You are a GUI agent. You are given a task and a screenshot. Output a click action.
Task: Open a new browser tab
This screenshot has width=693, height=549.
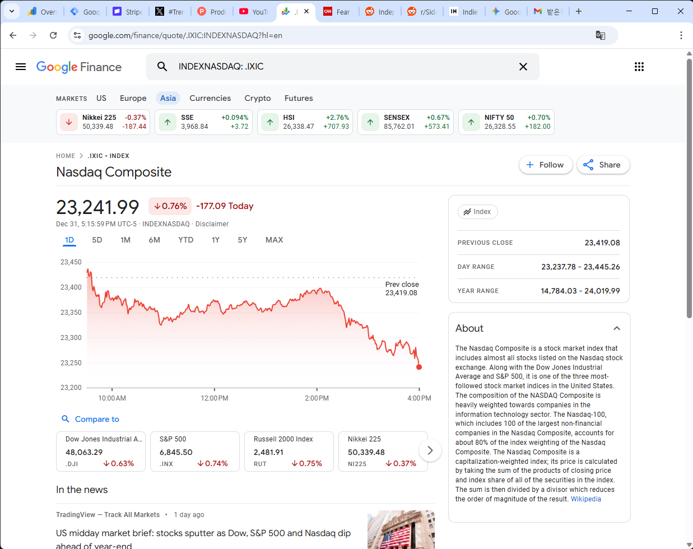[x=579, y=11]
